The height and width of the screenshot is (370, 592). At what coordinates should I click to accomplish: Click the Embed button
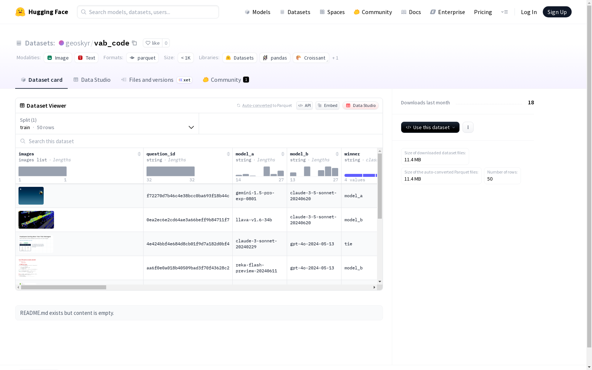[327, 105]
